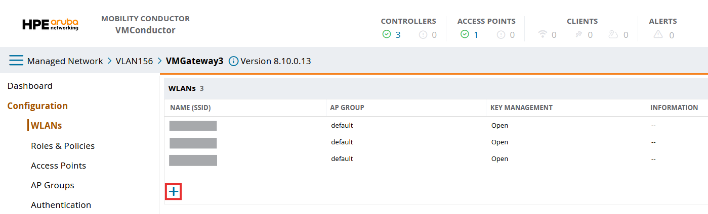Image resolution: width=708 pixels, height=214 pixels.
Task: Click the wireless clients Wi-Fi icon
Action: coord(543,34)
